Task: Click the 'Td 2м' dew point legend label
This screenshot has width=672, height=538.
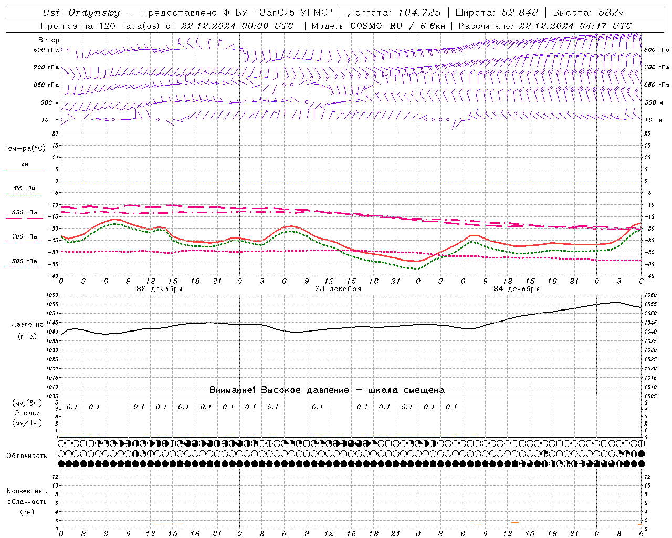Action: [x=25, y=188]
